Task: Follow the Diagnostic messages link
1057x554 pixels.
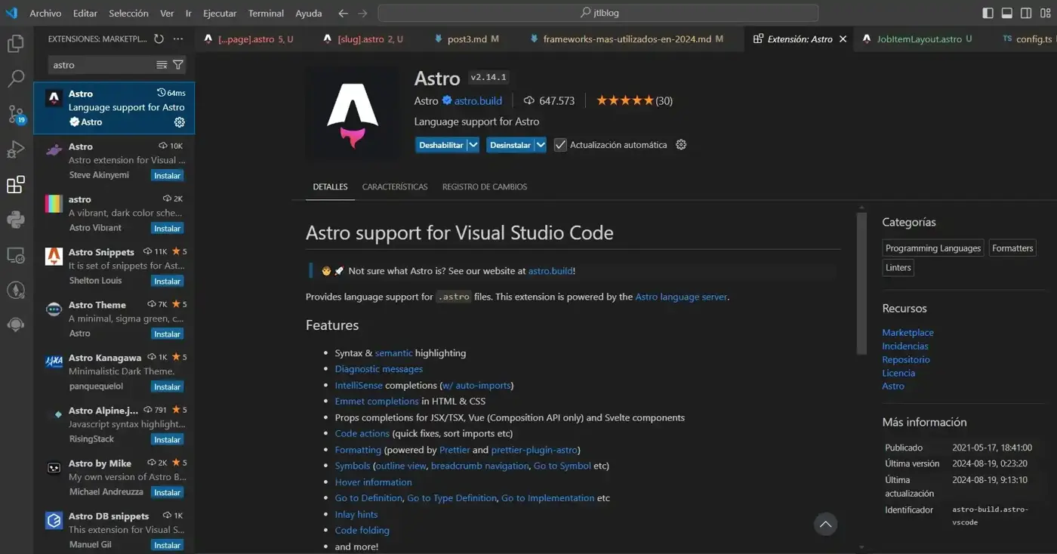Action: pyautogui.click(x=379, y=369)
